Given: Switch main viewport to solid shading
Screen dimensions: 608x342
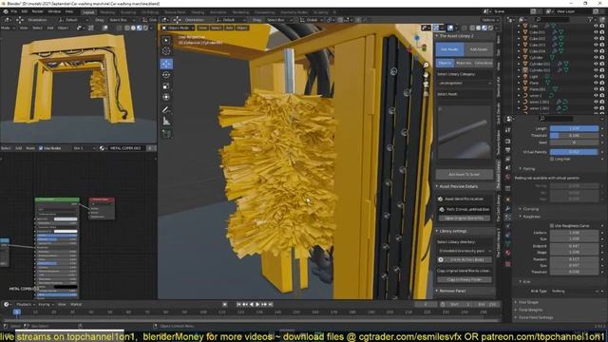Looking at the screenshot, I should pyautogui.click(x=478, y=28).
